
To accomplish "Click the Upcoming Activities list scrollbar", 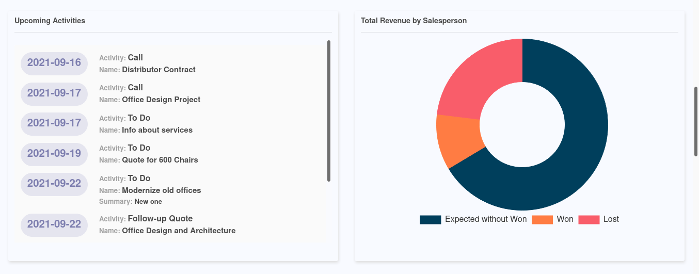I will point(329,111).
